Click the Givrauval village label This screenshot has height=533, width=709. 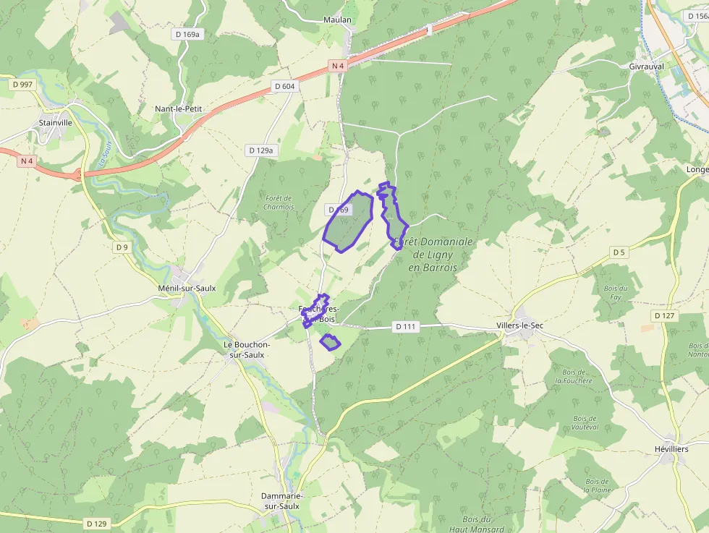tap(647, 67)
